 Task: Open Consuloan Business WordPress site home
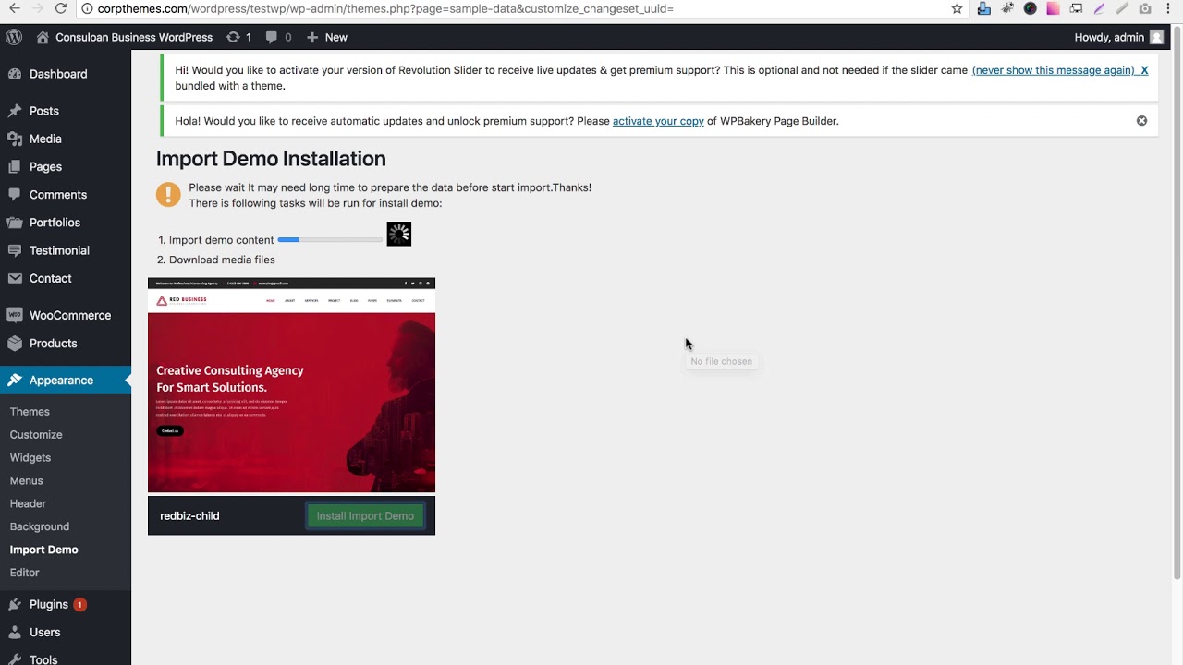(125, 37)
